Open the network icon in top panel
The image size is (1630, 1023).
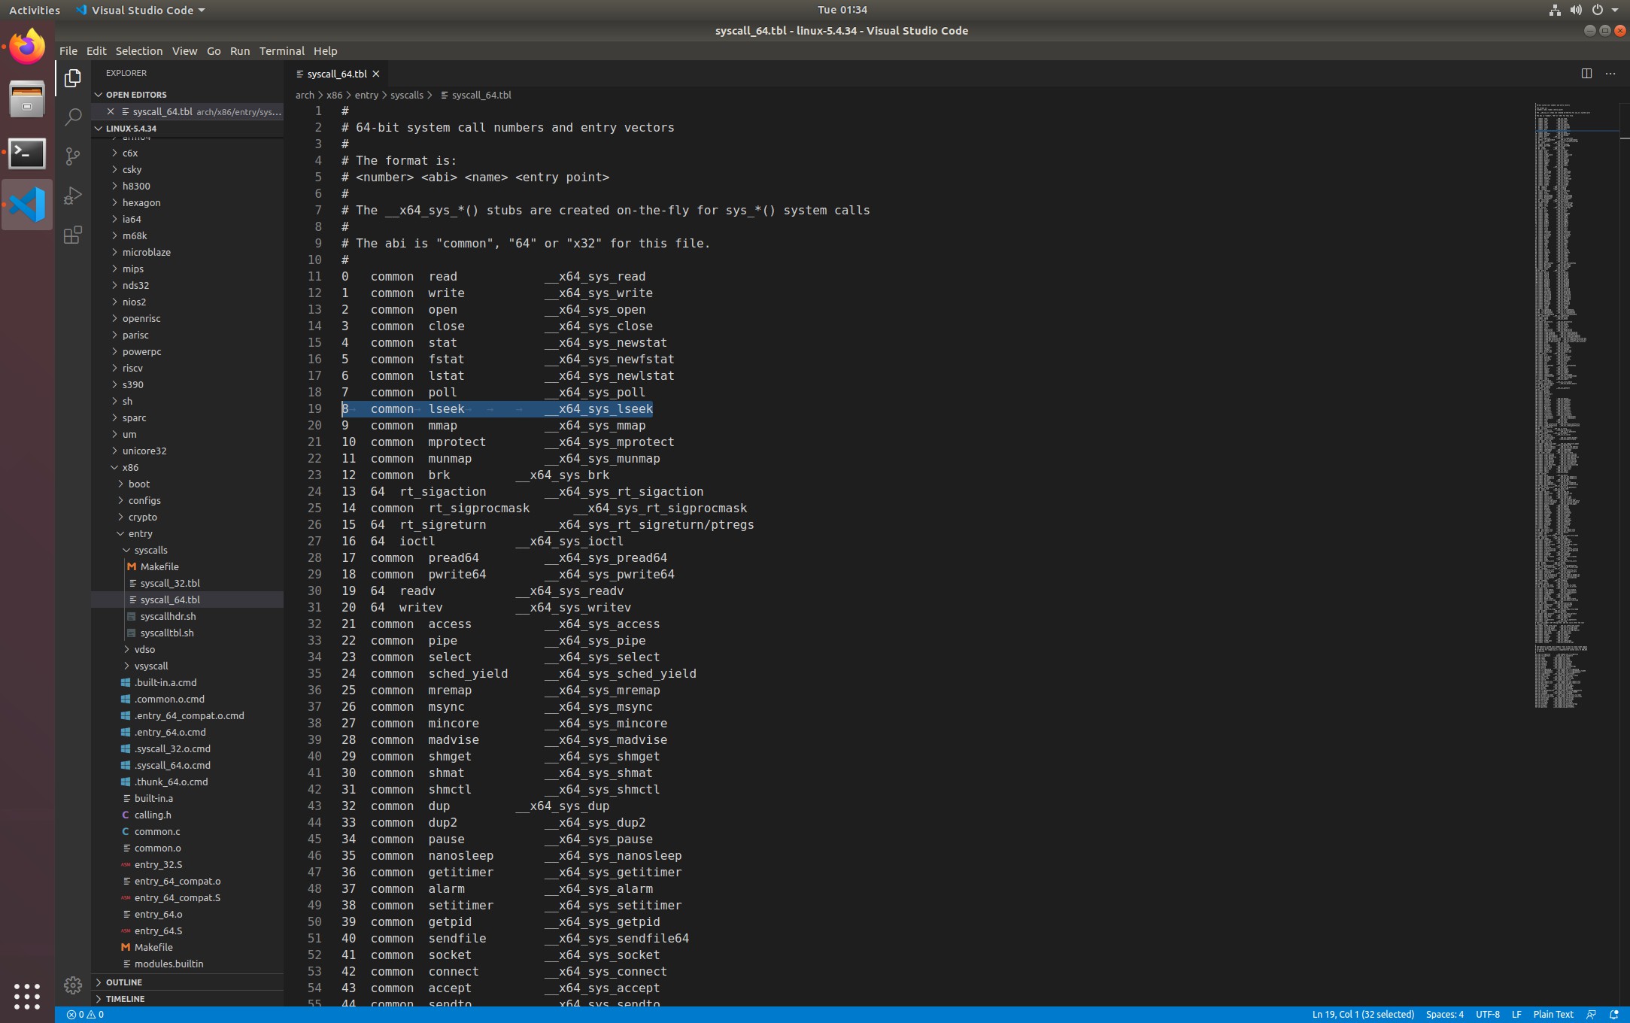tap(1555, 10)
